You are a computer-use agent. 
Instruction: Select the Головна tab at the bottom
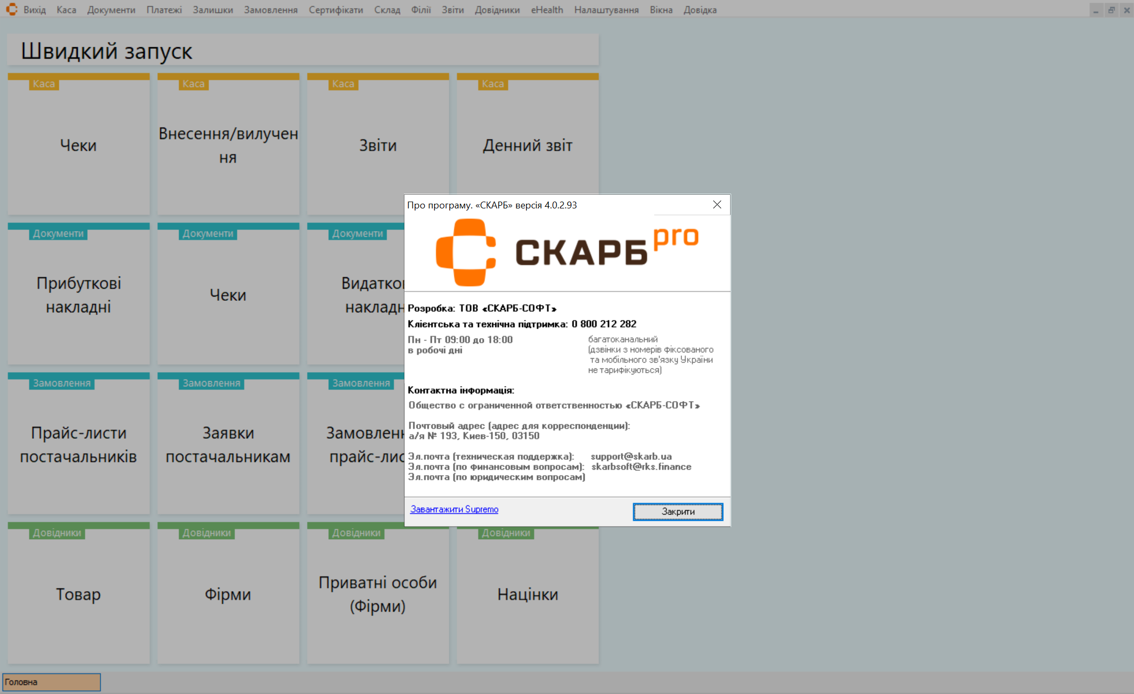[x=51, y=682]
